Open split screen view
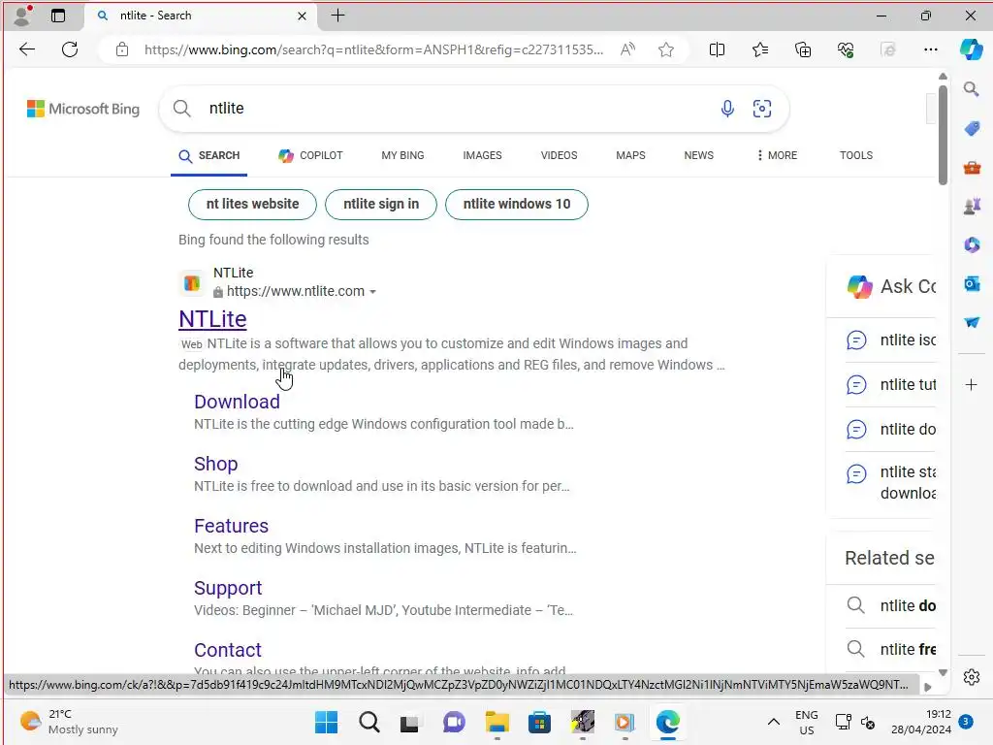993x745 pixels. coord(717,49)
